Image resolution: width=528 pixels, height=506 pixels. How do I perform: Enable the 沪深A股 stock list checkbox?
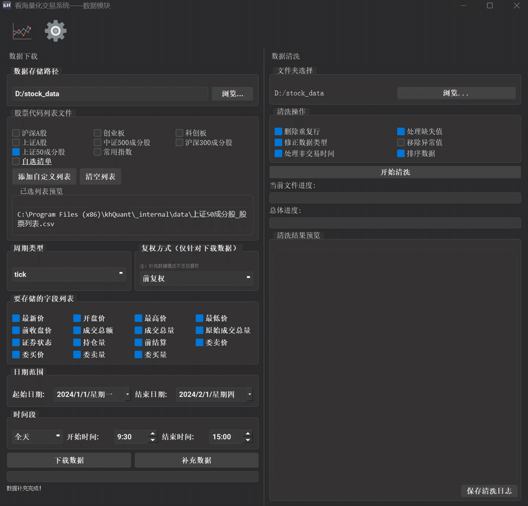[16, 133]
